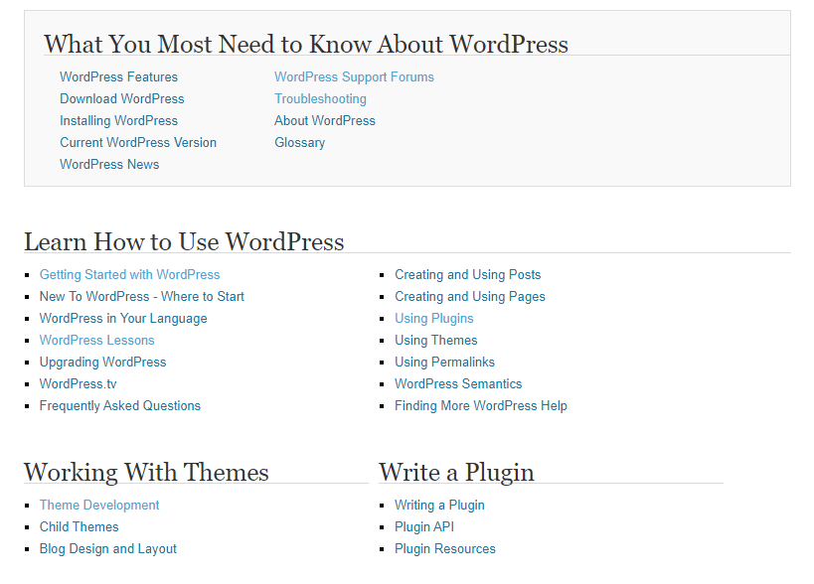Open Creating and Using Pages
Viewport: 814px width, 584px height.
[x=470, y=296]
